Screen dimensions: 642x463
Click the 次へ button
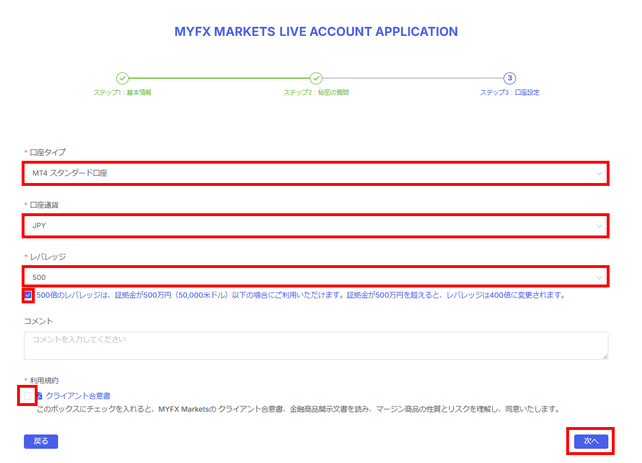[x=591, y=441]
